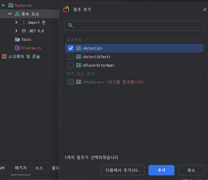This screenshot has width=208, height=180.
Task: Expand the Import 문 node
Action: (x=16, y=22)
